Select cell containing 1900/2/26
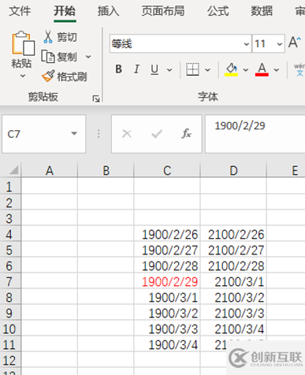This screenshot has height=375, width=305. point(167,234)
